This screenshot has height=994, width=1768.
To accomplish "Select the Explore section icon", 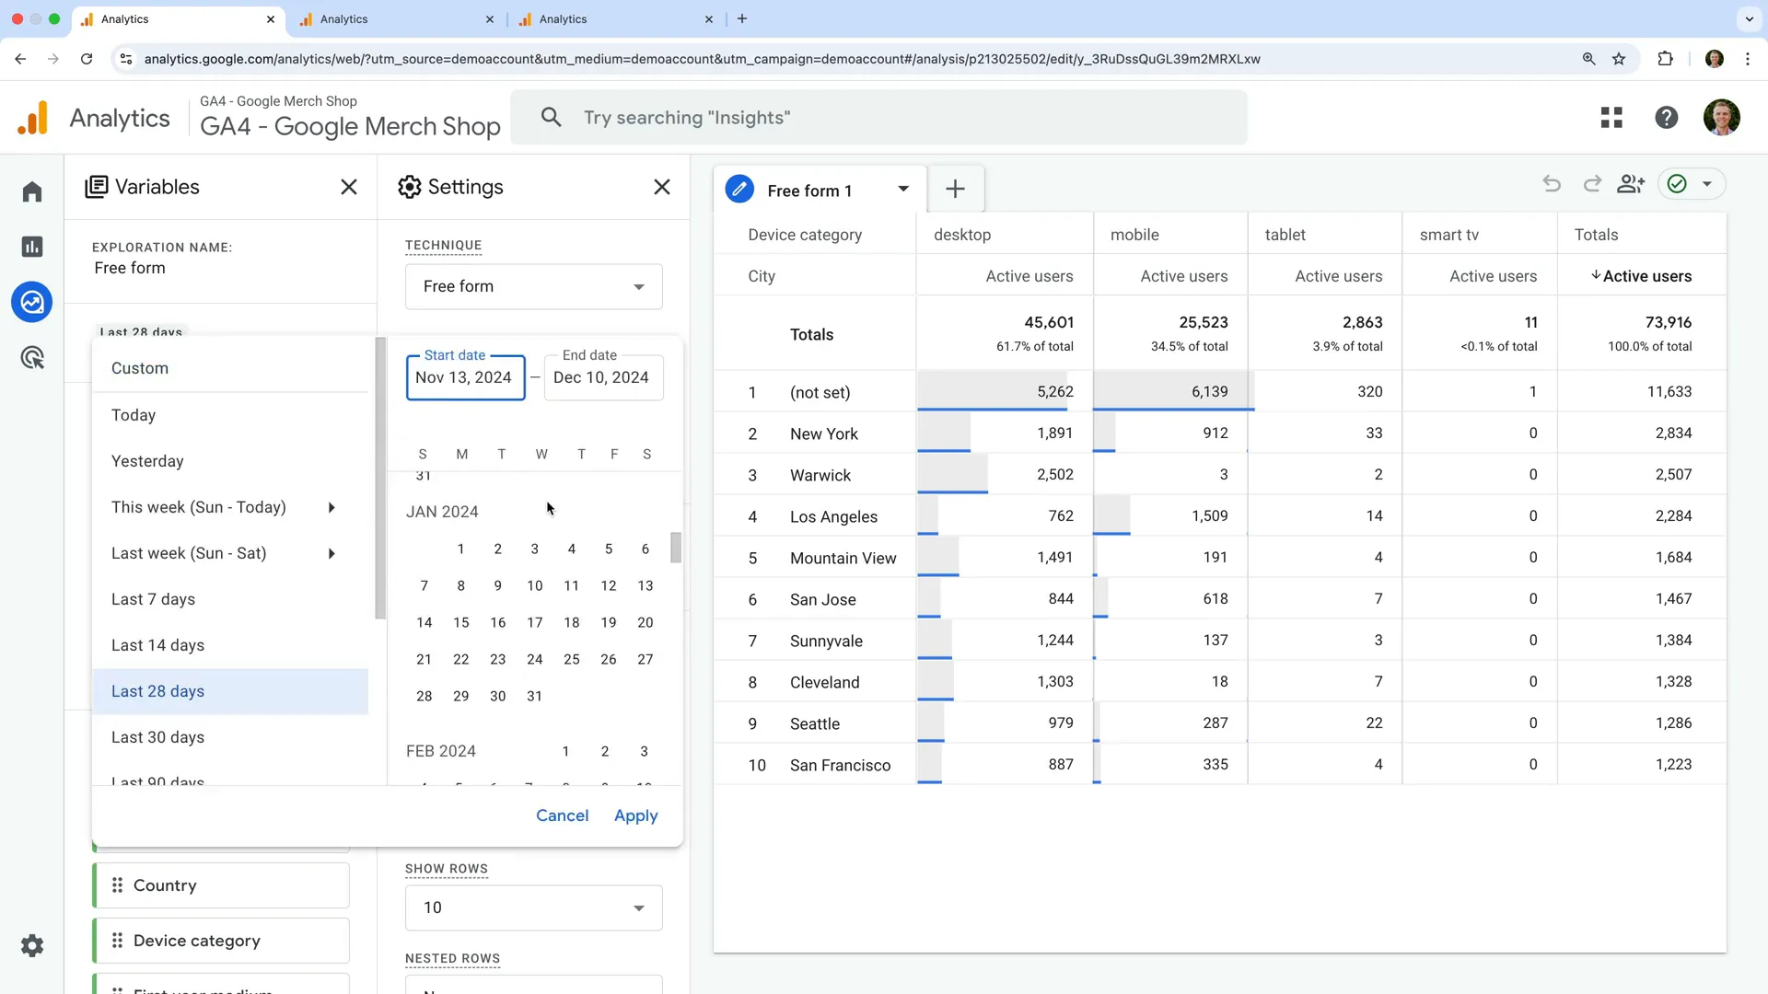I will pos(32,302).
